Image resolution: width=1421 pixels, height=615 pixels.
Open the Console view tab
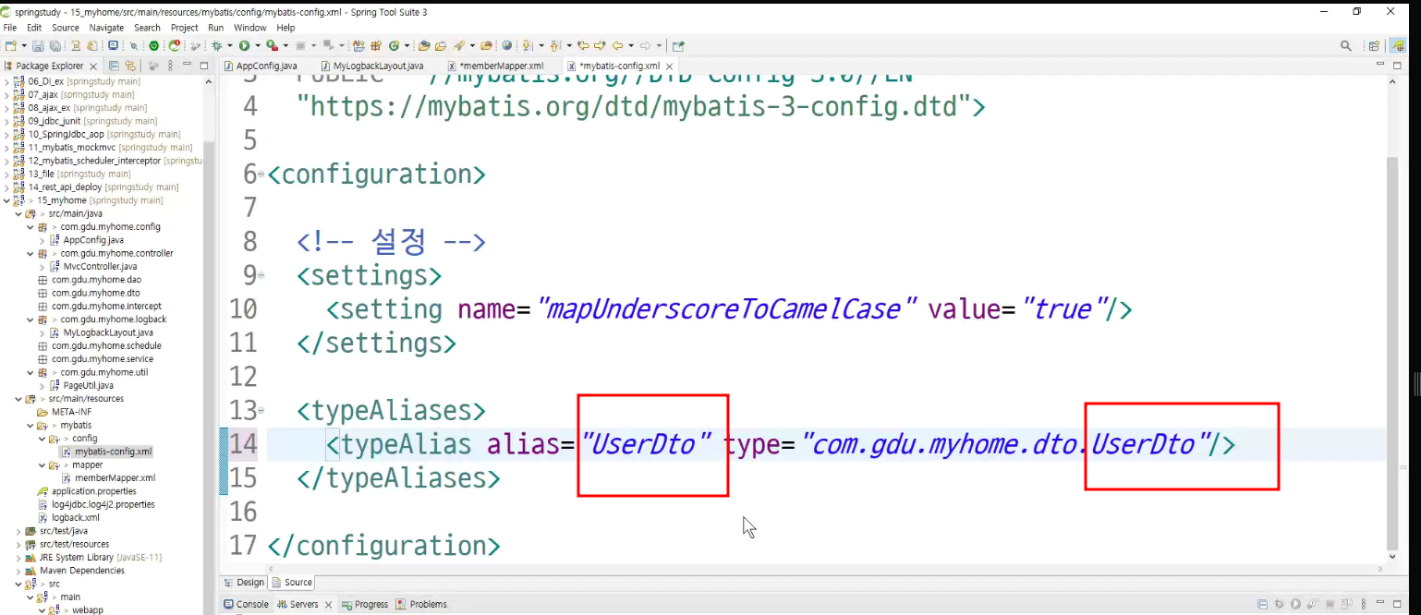tap(246, 604)
